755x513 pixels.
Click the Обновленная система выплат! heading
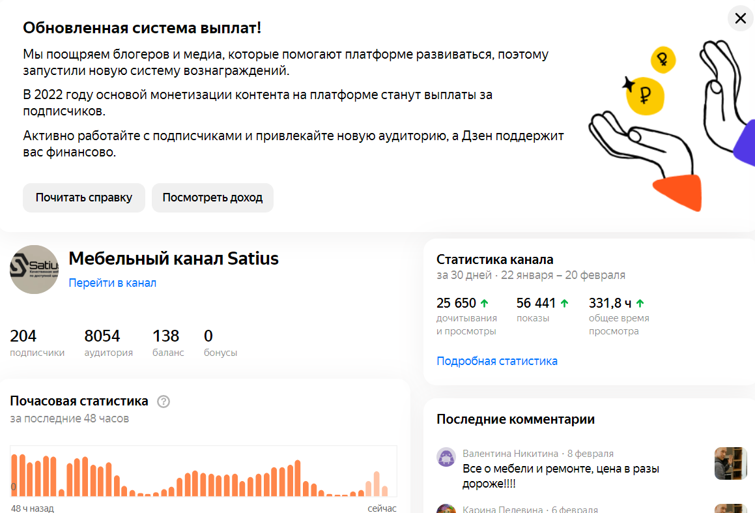coord(142,27)
